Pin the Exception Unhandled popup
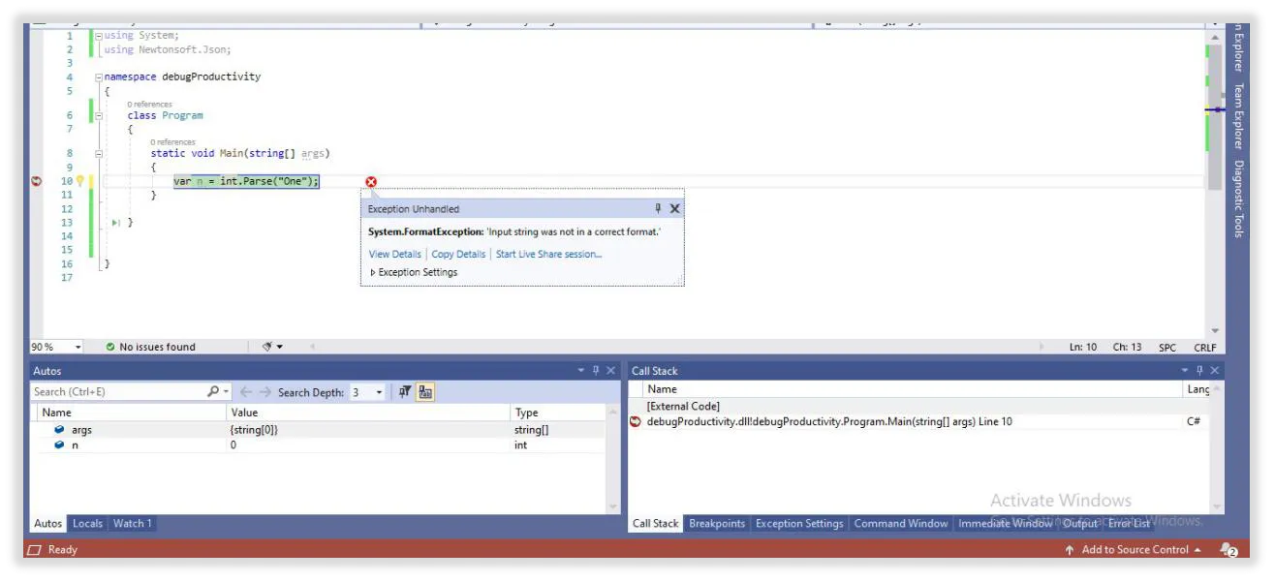Image resolution: width=1275 pixels, height=582 pixels. 658,208
